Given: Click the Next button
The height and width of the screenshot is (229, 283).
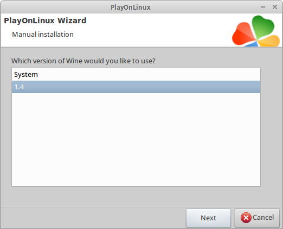Looking at the screenshot, I should pos(208,218).
